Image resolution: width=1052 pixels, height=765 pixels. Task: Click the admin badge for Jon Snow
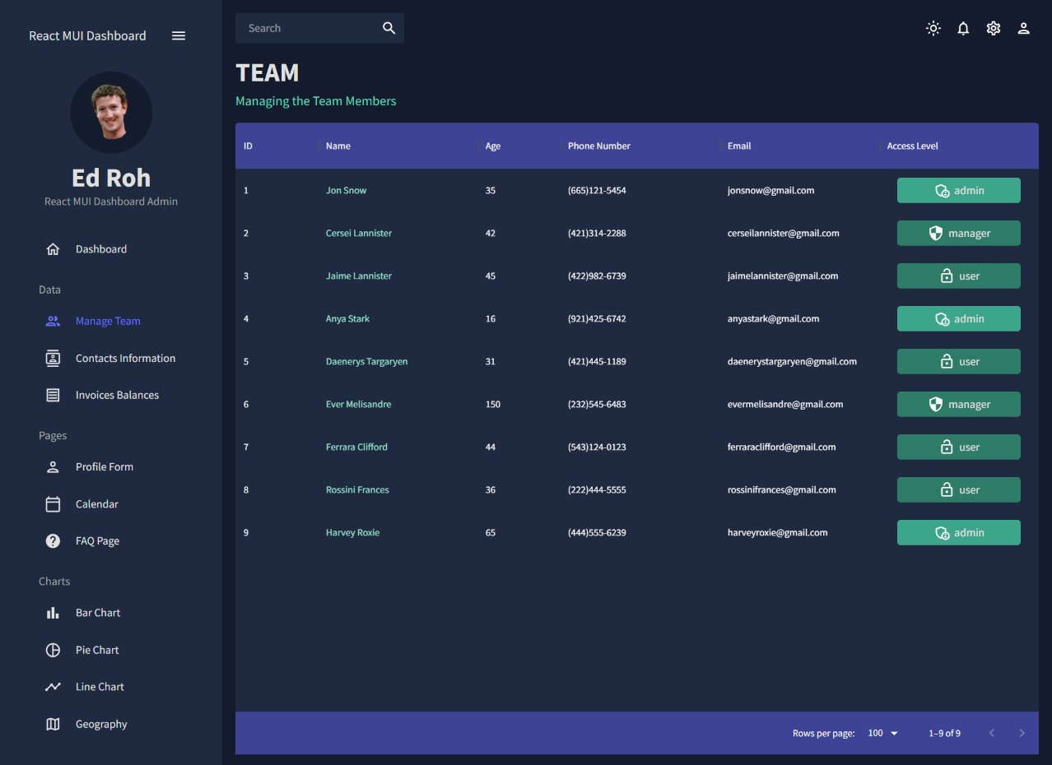[958, 190]
